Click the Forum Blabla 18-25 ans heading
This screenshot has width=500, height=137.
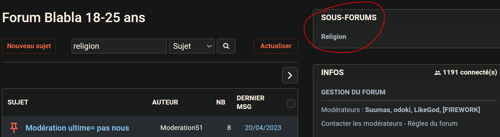pyautogui.click(x=74, y=17)
